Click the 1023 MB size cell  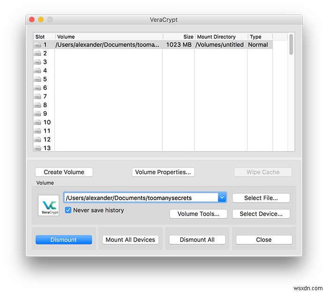coord(179,45)
